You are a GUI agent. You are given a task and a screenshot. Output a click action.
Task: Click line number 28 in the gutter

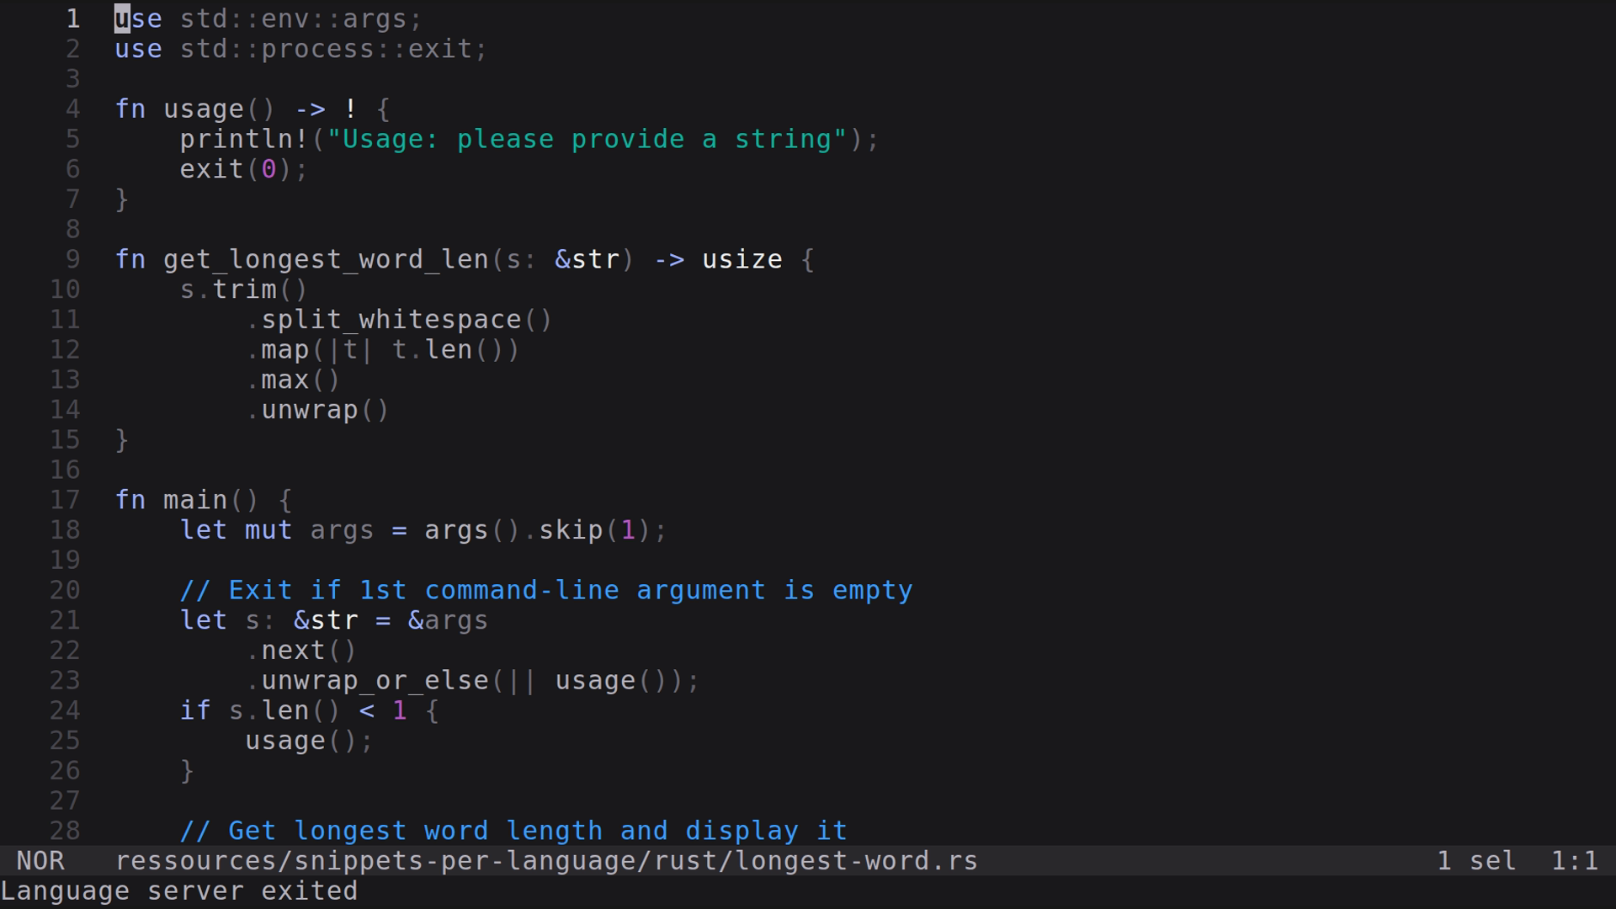click(x=65, y=831)
